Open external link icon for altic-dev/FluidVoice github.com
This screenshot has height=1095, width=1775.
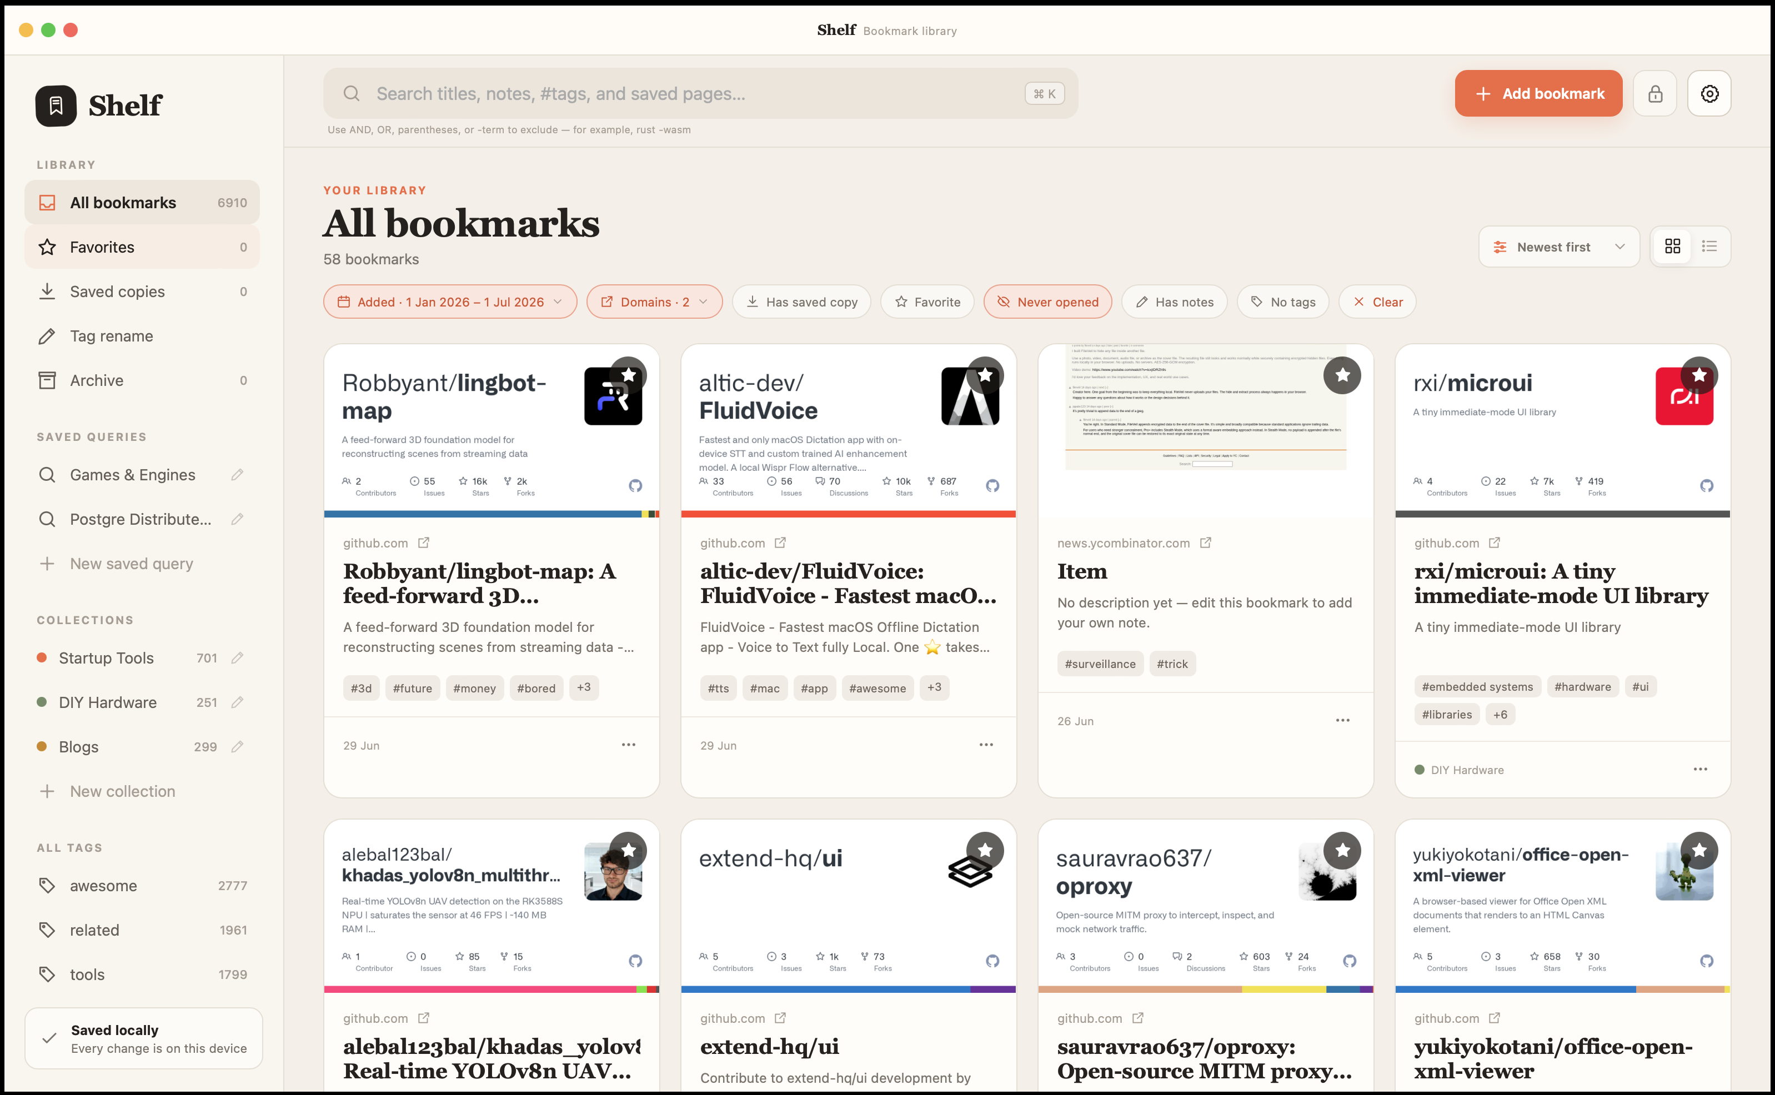click(x=780, y=543)
